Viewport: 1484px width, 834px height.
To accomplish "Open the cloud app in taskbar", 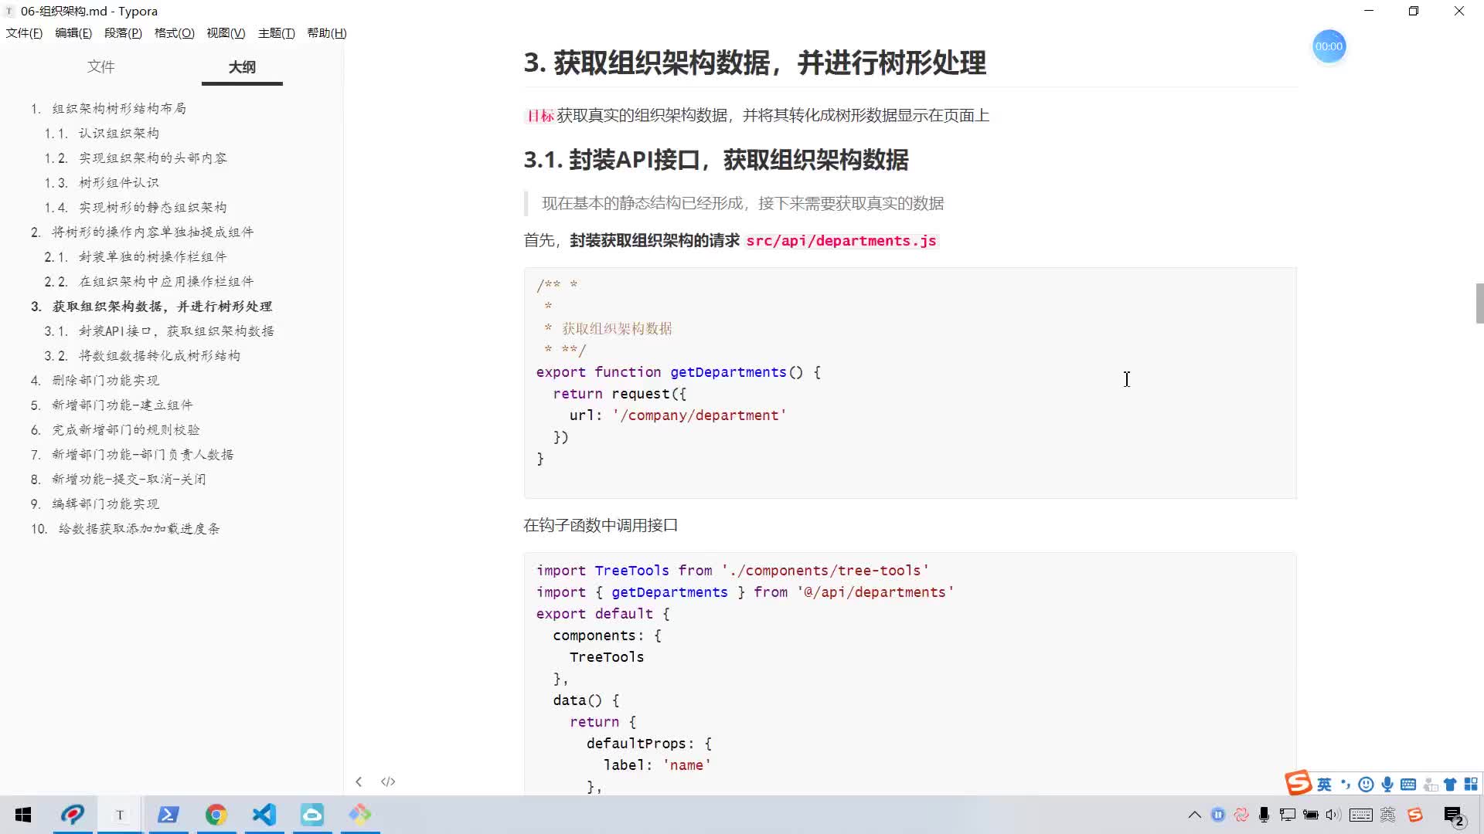I will pos(311,815).
